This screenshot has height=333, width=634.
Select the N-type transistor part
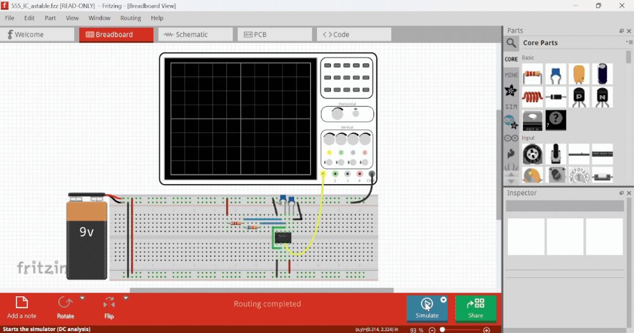tap(602, 97)
